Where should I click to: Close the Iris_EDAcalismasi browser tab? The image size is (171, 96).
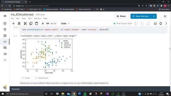(x=26, y=2)
